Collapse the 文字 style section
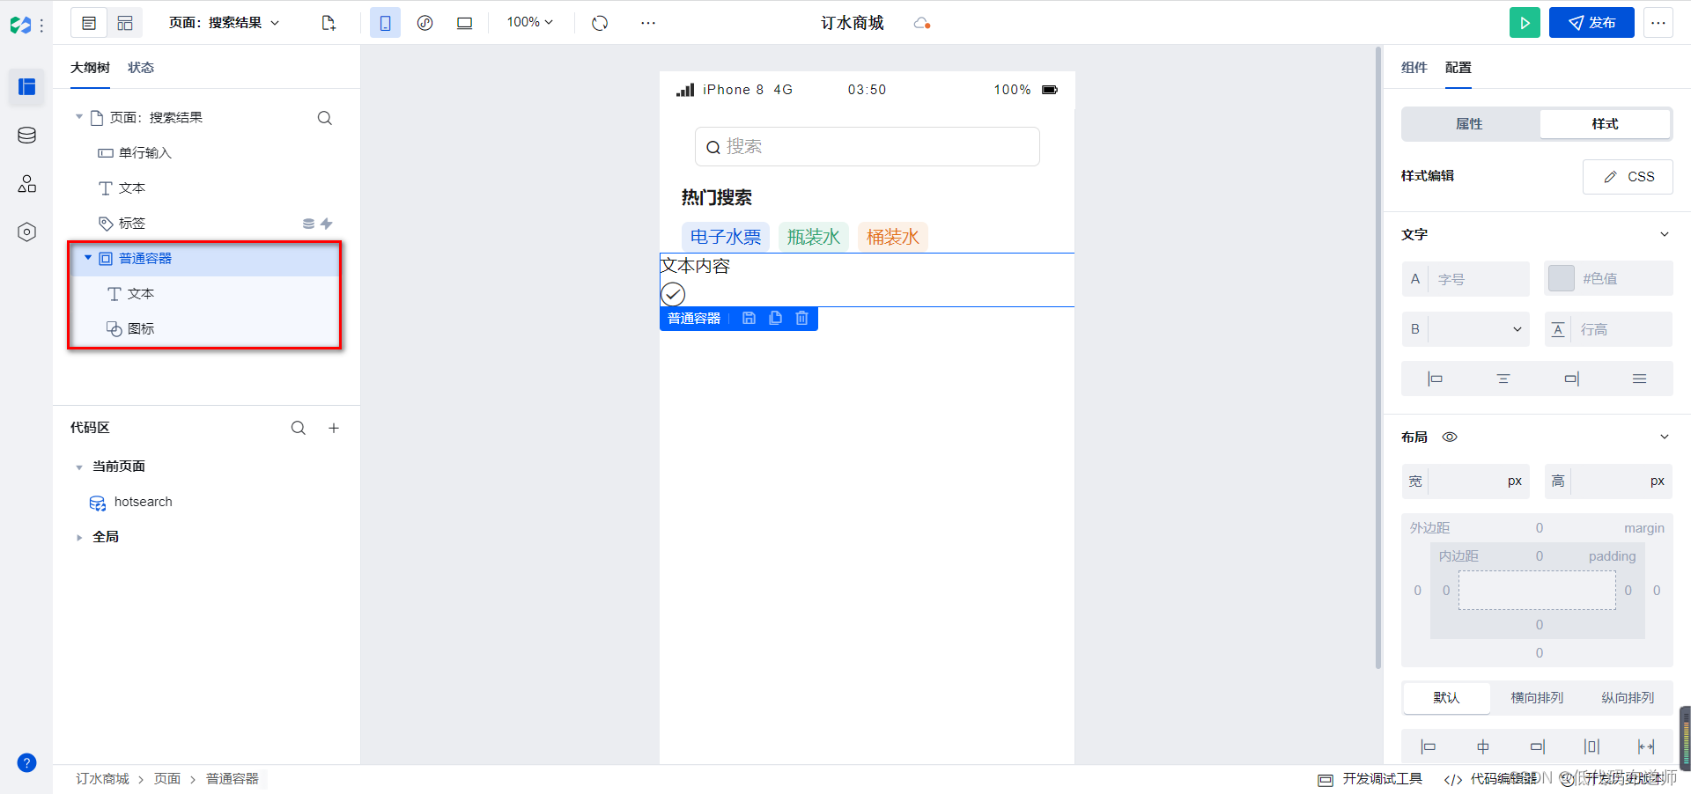1691x794 pixels. tap(1665, 234)
